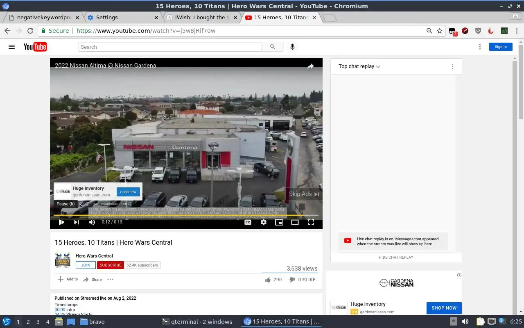Click uBlock Origin shield extension icon

(478, 31)
